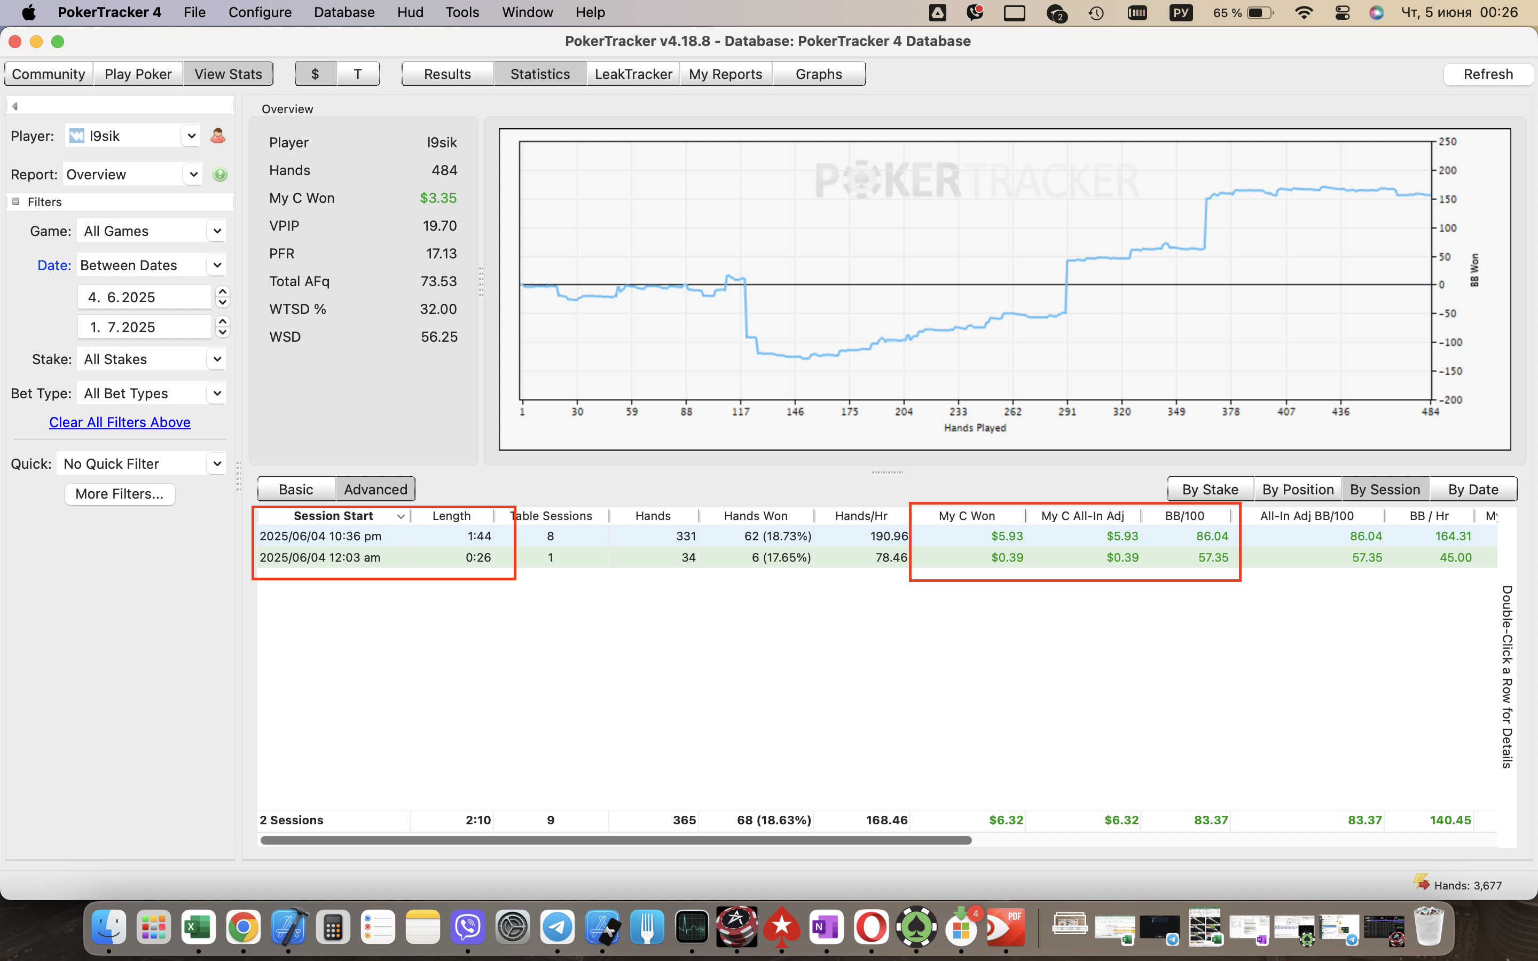The height and width of the screenshot is (961, 1538).
Task: Open Control Center in menu bar
Action: [x=1342, y=12]
